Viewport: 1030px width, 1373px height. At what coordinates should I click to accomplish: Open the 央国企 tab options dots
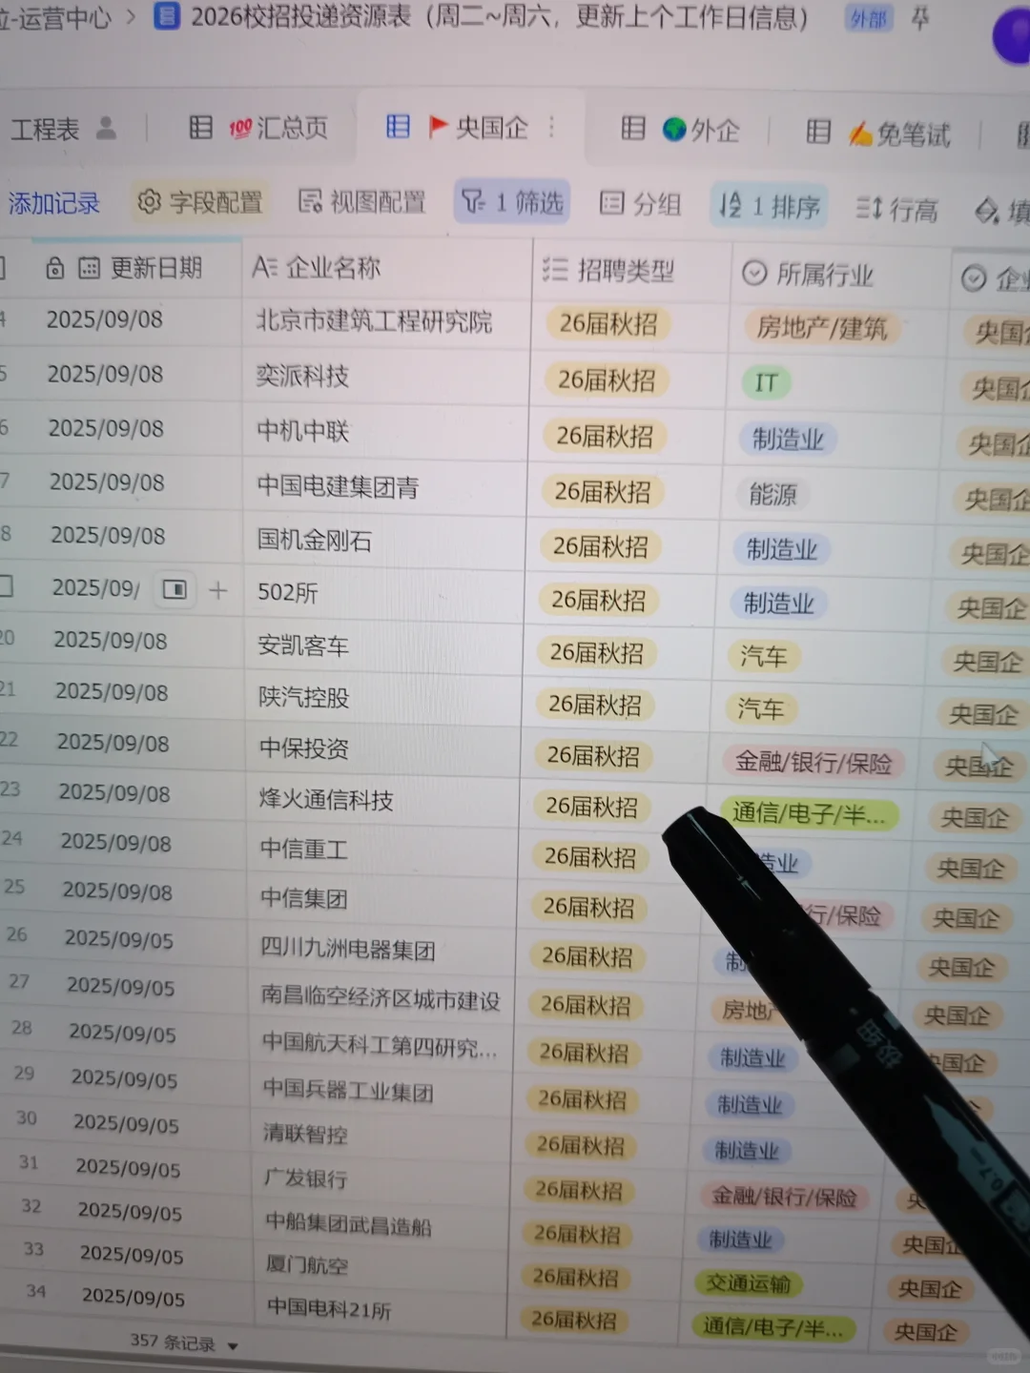coord(552,127)
